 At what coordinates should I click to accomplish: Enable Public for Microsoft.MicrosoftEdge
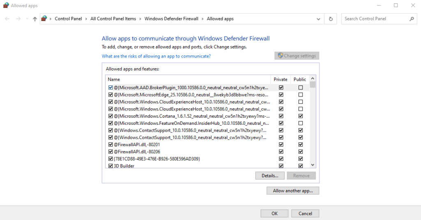(x=301, y=94)
